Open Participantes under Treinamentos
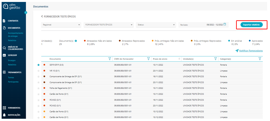Screen dimensions: 270x121 tap(13, 82)
